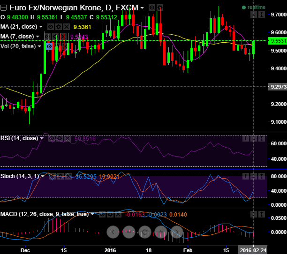Zoom in the chart with round plus button
The image size is (287, 255).
click(161, 232)
